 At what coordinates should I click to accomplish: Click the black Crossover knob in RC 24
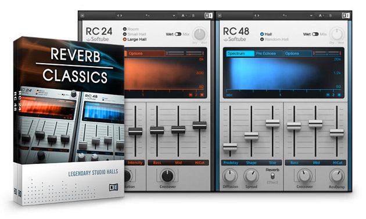167,176
